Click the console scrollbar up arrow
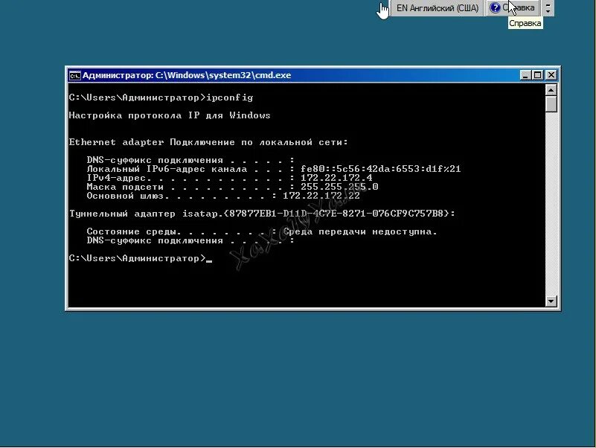Image resolution: width=596 pixels, height=448 pixels. 551,90
